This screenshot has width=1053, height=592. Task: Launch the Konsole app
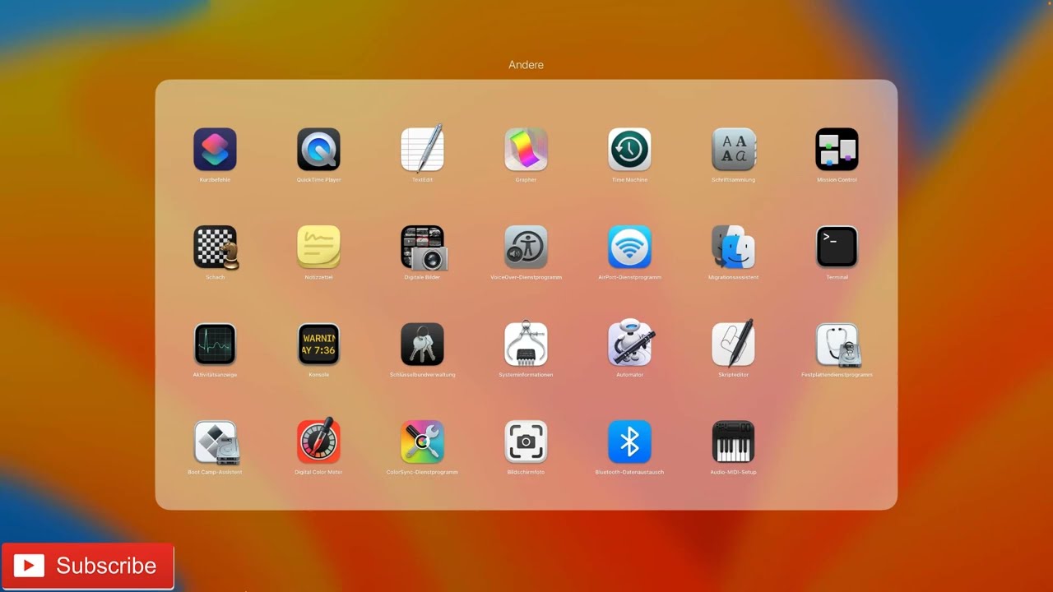(x=318, y=345)
